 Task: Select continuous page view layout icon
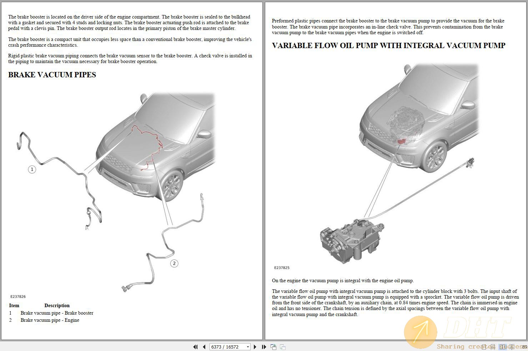pyautogui.click(x=493, y=347)
